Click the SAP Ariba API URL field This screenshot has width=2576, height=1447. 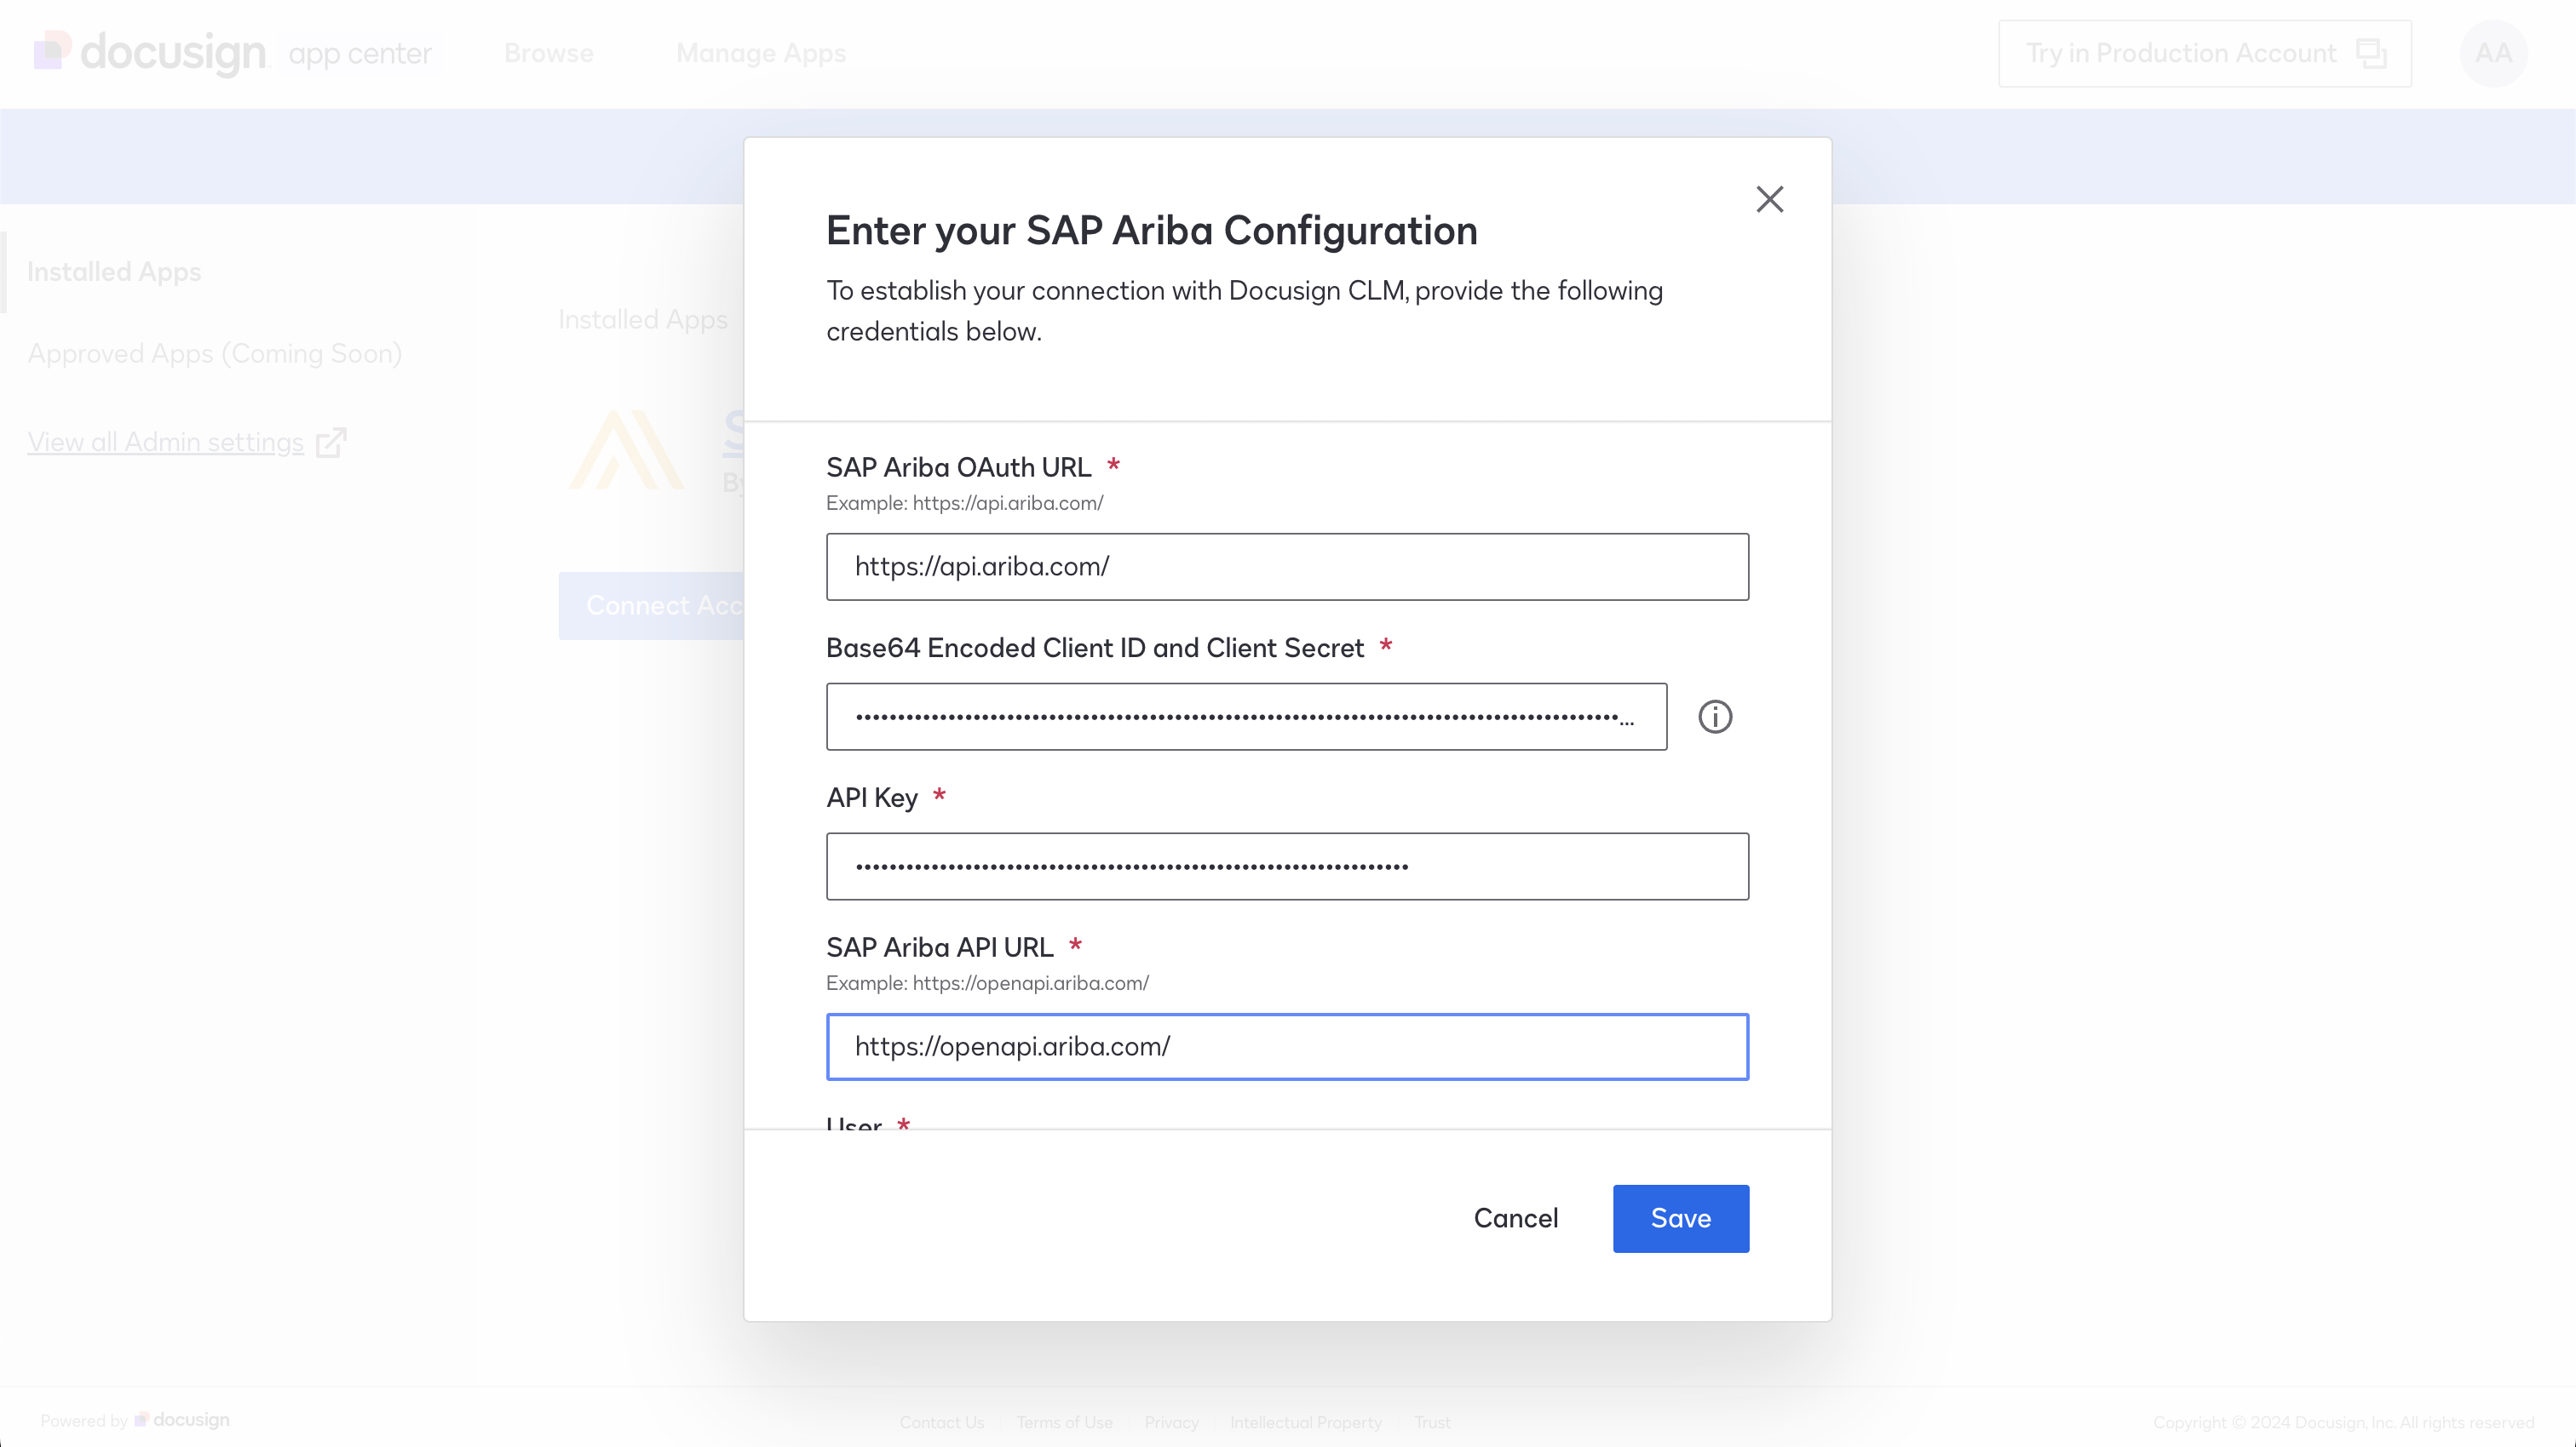(x=1287, y=1046)
